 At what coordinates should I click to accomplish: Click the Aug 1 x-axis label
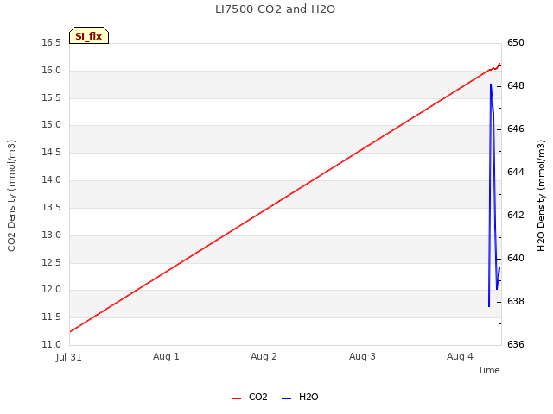pyautogui.click(x=166, y=356)
